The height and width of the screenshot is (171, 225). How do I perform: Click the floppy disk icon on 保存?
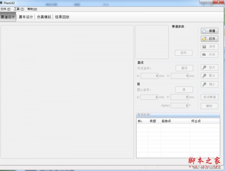pyautogui.click(x=204, y=47)
